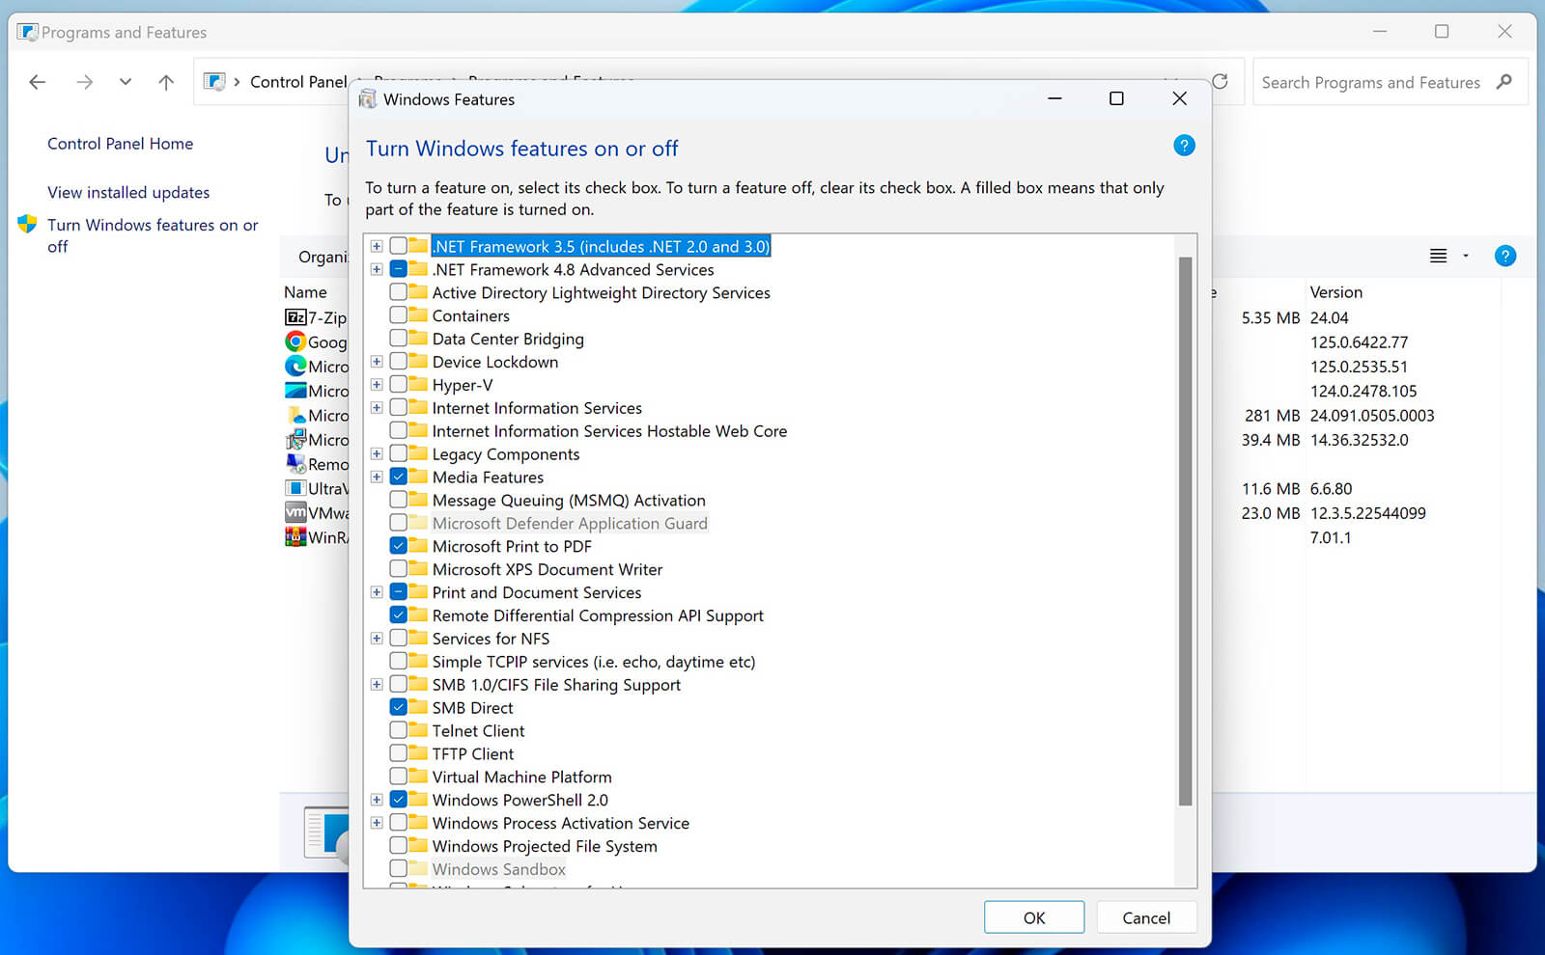The image size is (1545, 955).
Task: Click Control Panel in the address breadcrumb
Action: [298, 82]
